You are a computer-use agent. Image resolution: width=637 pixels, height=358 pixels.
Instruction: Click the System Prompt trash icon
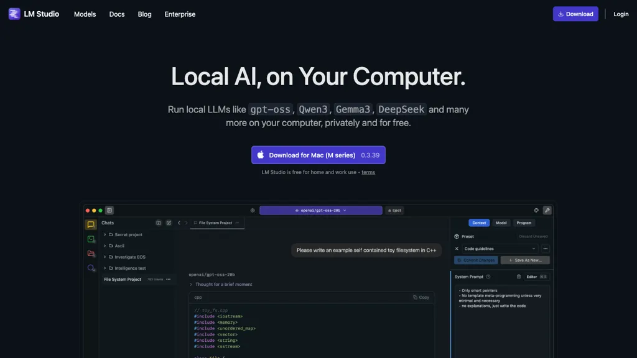[x=519, y=277]
